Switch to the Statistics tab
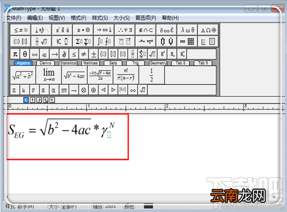287x212 pixels. coord(68,63)
